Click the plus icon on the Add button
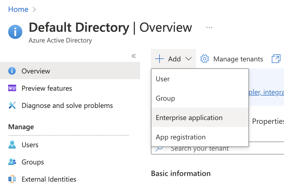Image resolution: width=284 pixels, height=183 pixels. pos(160,59)
